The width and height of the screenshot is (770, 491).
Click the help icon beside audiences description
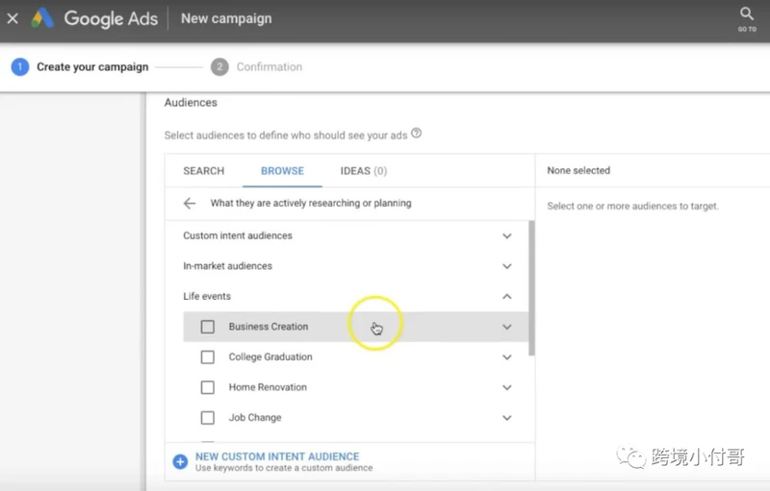point(416,133)
